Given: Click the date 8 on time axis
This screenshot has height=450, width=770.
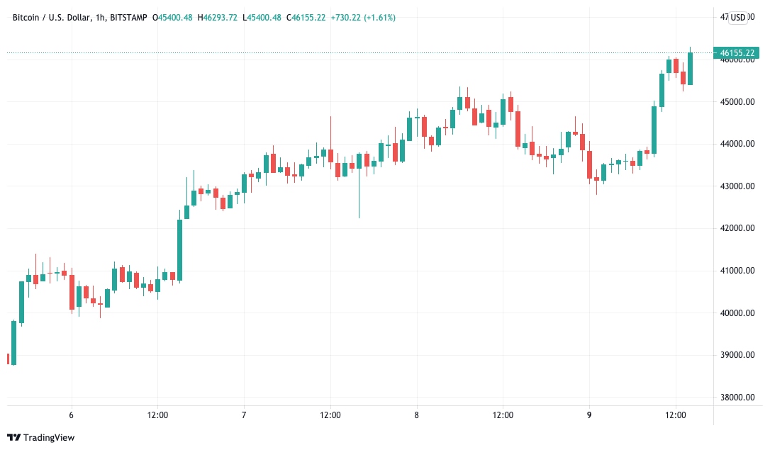Looking at the screenshot, I should 417,415.
